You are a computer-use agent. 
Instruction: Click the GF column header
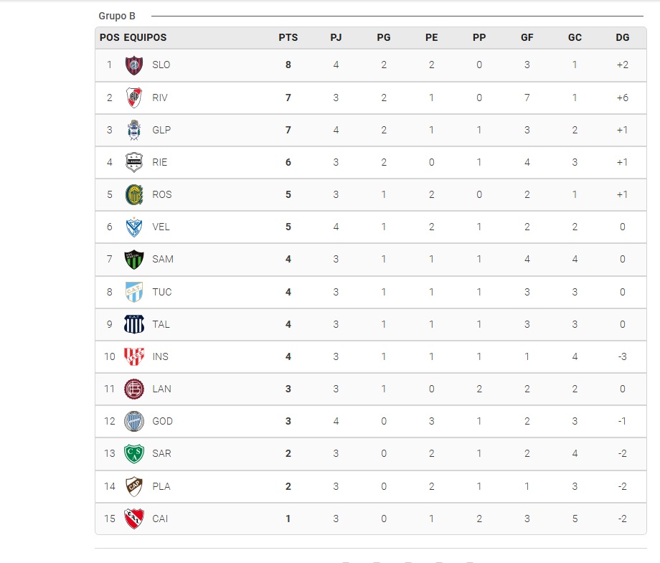[x=527, y=38]
